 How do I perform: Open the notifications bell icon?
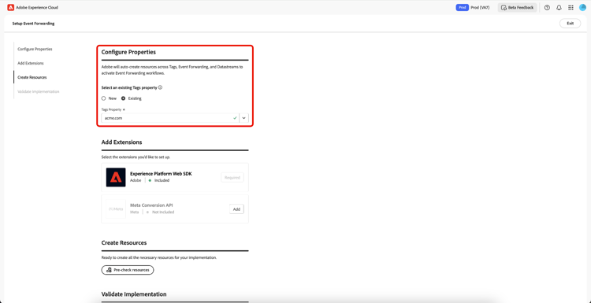coord(559,8)
